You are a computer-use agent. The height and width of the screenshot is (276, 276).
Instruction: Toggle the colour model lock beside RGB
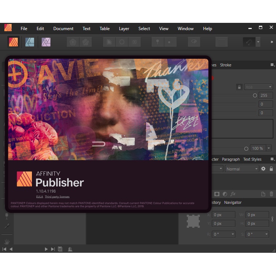[239, 87]
